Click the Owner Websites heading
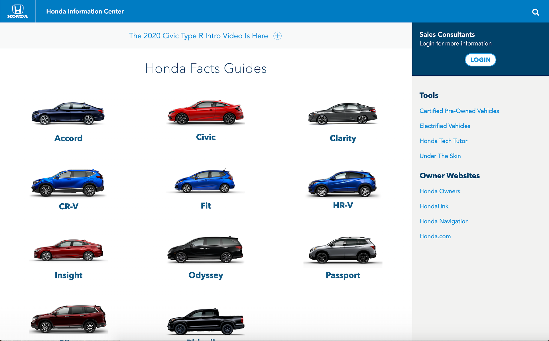The image size is (549, 341). point(450,176)
